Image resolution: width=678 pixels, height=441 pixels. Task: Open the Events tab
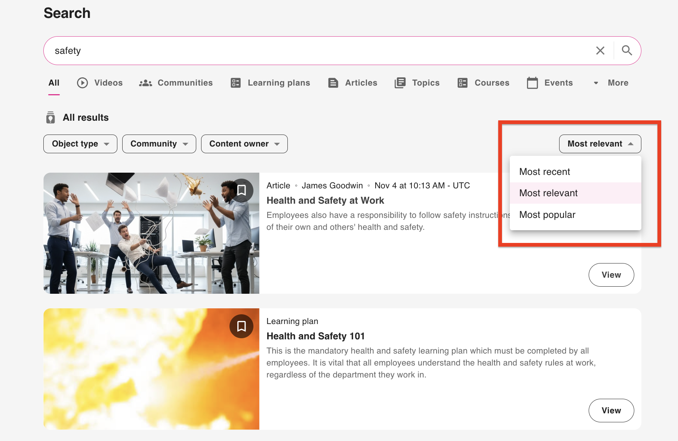point(550,83)
